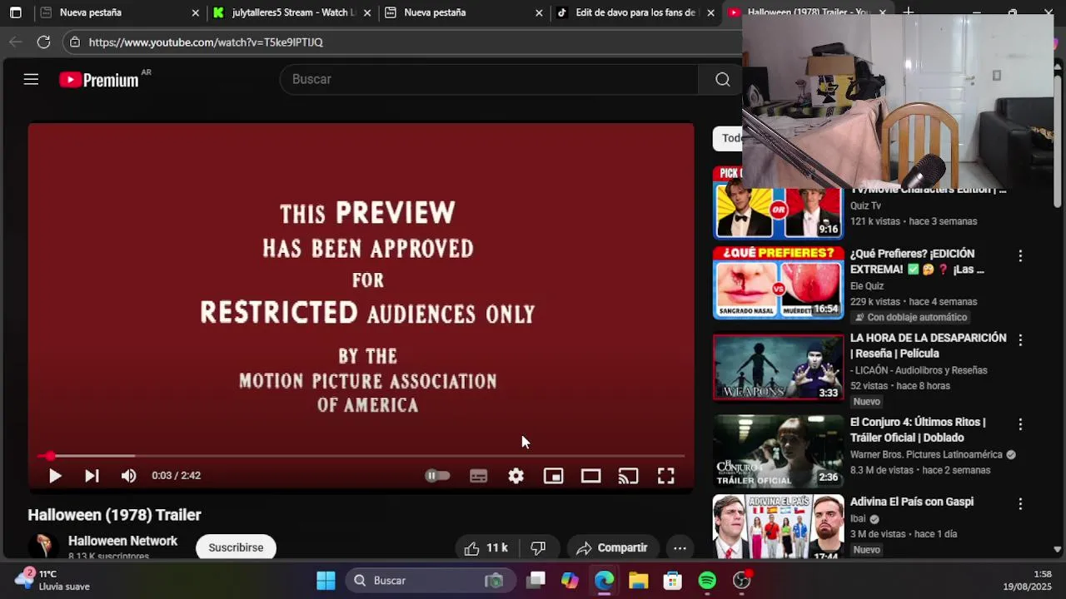Close the julytalleres5 Stream tab
The image size is (1066, 599).
pyautogui.click(x=367, y=12)
